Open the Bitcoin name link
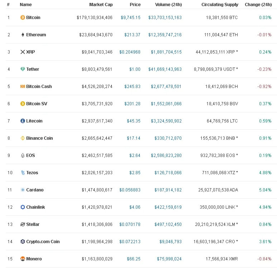Image resolution: width=277 pixels, height=269 pixels. (x=33, y=18)
